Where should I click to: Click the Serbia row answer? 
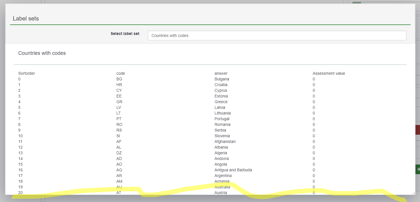coord(220,130)
